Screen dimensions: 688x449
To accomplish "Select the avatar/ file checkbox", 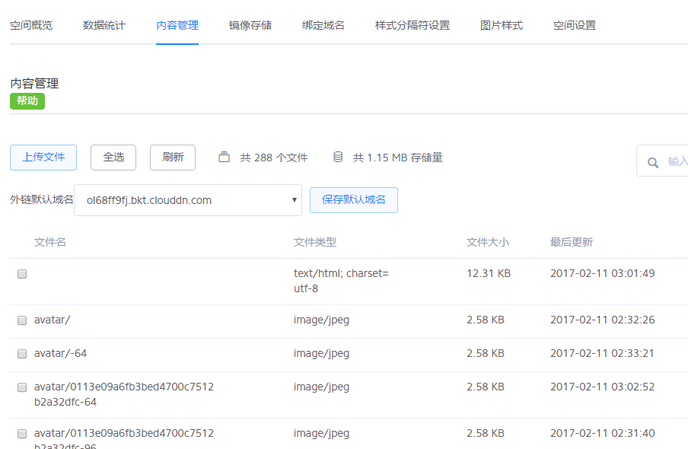I will pos(22,320).
